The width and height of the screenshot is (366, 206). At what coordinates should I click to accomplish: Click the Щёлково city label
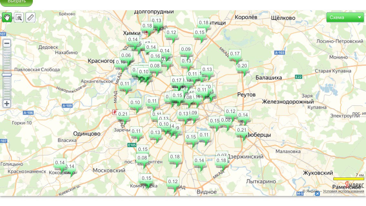283,18
